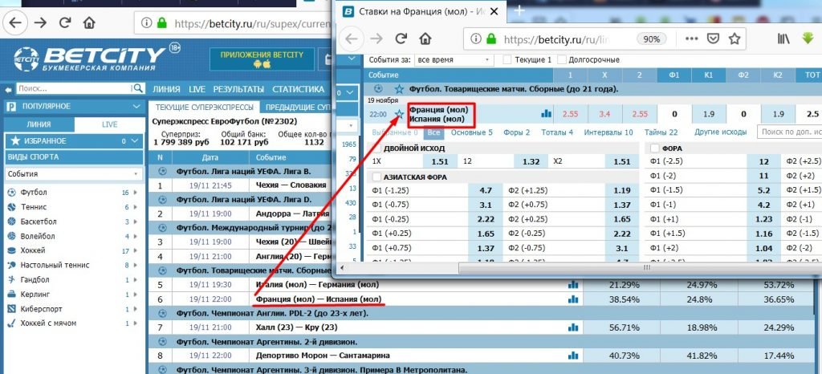This screenshot has height=374, width=822.
Task: Tick the АЗИАТСКАЯ ФОРА checkbox
Action: pyautogui.click(x=376, y=177)
